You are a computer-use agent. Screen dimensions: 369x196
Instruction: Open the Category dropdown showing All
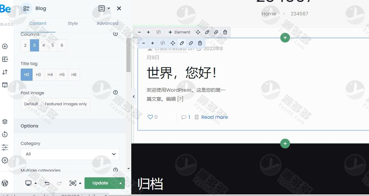(x=70, y=154)
